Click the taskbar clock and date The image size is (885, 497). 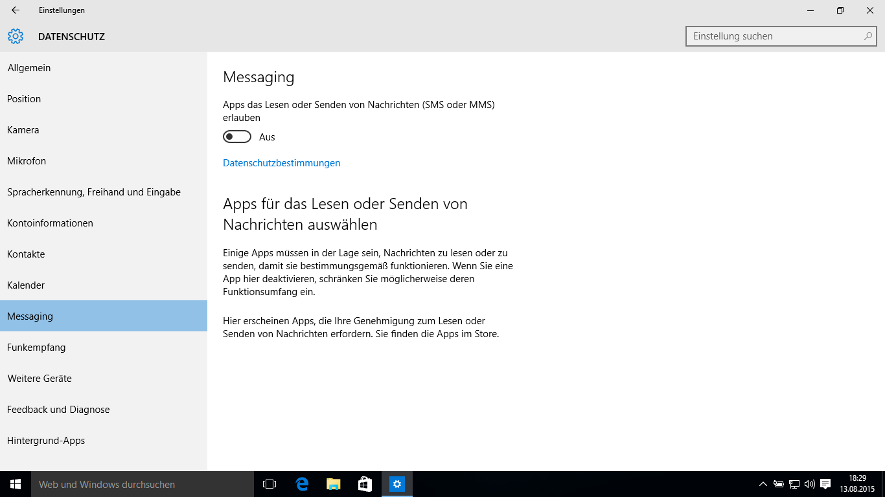856,484
